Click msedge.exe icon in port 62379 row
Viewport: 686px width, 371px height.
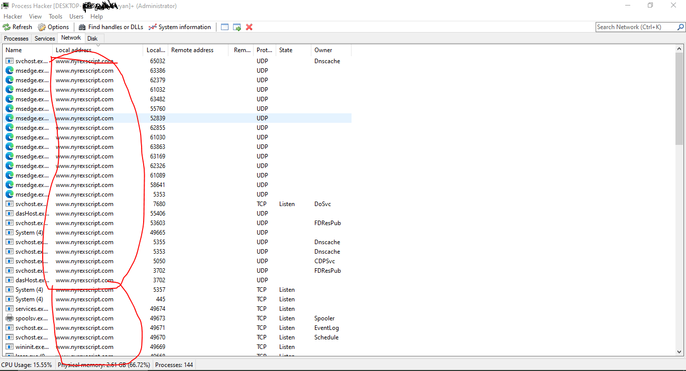[x=10, y=80]
